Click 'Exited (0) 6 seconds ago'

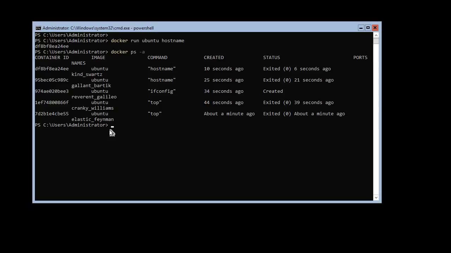tap(297, 69)
